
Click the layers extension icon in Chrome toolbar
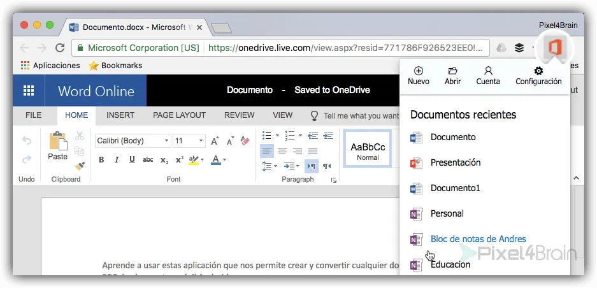(519, 48)
